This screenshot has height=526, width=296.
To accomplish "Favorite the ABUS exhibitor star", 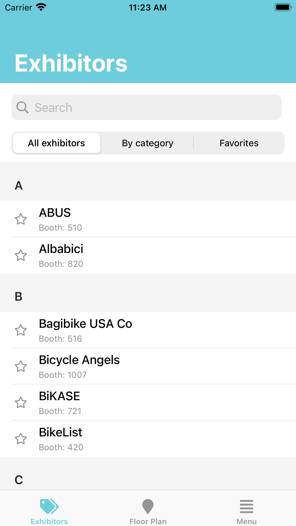I will (21, 219).
